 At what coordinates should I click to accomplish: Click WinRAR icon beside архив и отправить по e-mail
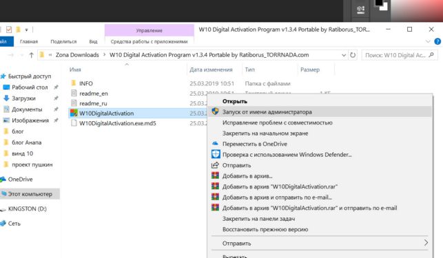pyautogui.click(x=215, y=197)
